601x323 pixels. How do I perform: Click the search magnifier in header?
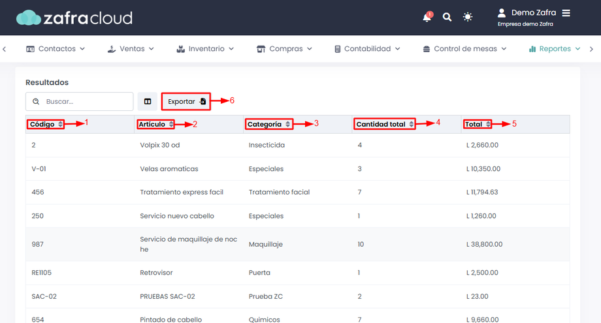click(x=447, y=17)
